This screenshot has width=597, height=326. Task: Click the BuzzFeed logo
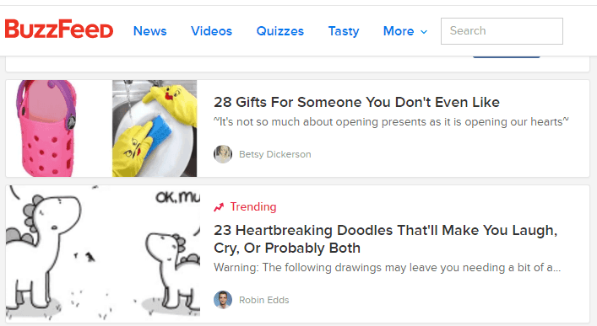[x=59, y=29]
